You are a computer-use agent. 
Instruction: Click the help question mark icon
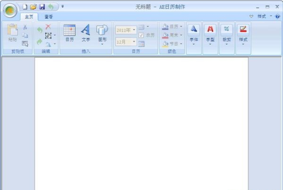pyautogui.click(x=277, y=17)
